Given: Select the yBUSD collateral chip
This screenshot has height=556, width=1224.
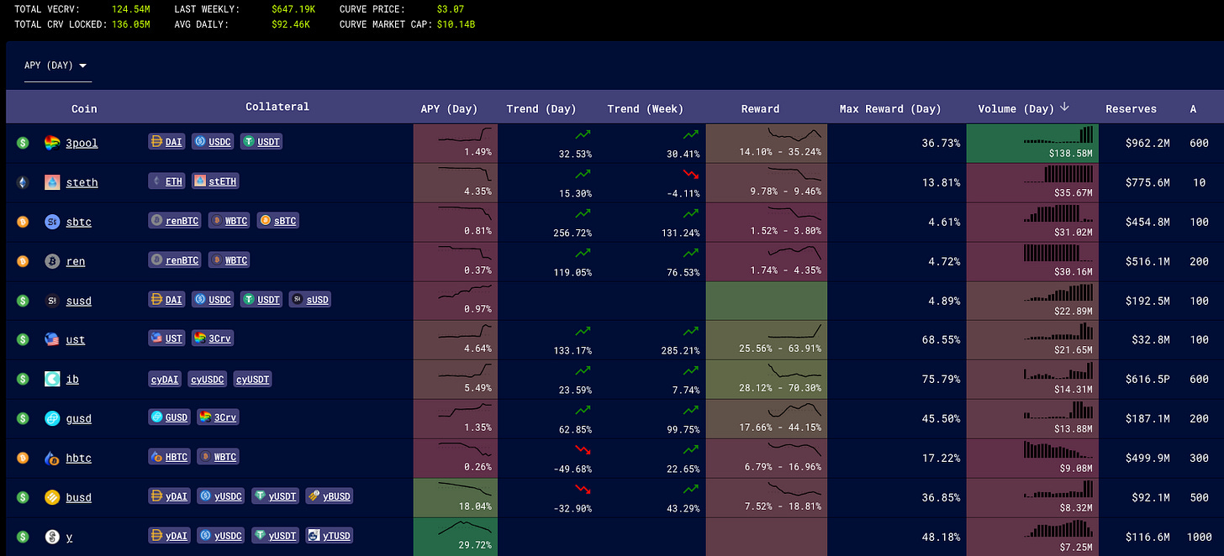Looking at the screenshot, I should pyautogui.click(x=330, y=496).
